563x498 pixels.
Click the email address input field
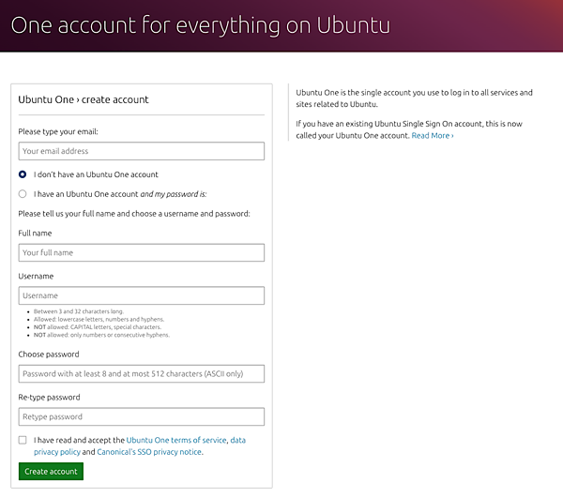(x=141, y=151)
